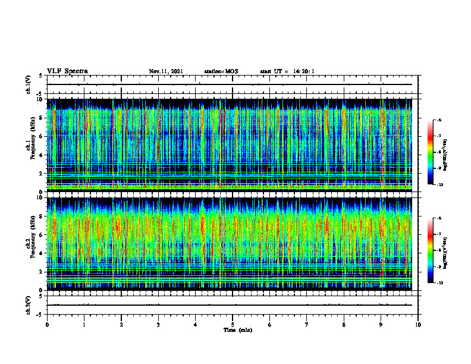Select the ch.1 colorbar log(PSD) unit label

tap(445, 155)
